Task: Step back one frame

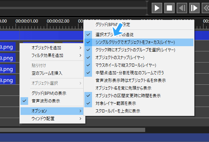Action: click(182, 8)
